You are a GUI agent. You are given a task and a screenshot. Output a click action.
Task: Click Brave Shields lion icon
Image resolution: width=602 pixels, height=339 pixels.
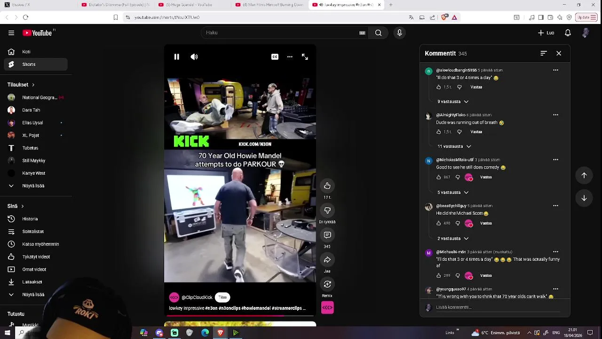pos(444,17)
